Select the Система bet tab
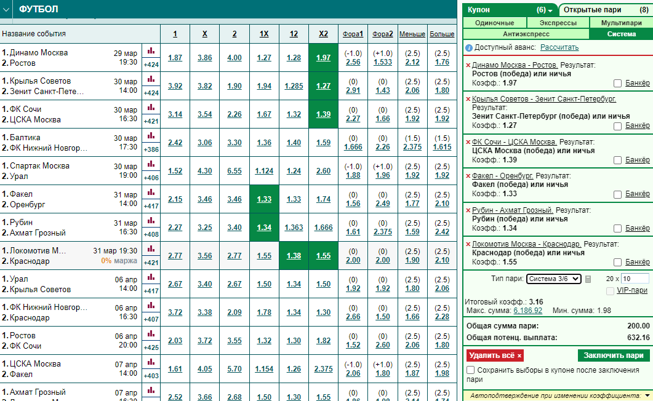 [622, 34]
